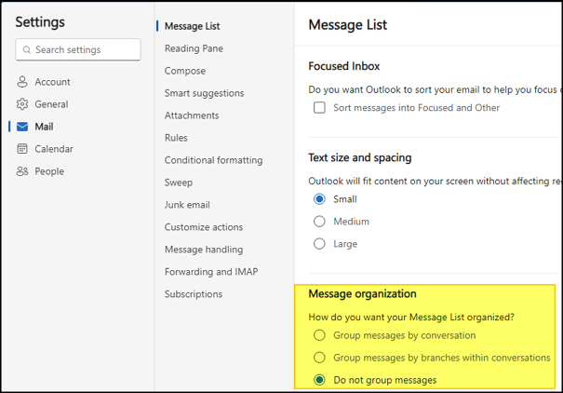The height and width of the screenshot is (393, 563).
Task: Open Forwarding and IMAP settings
Action: pos(211,272)
